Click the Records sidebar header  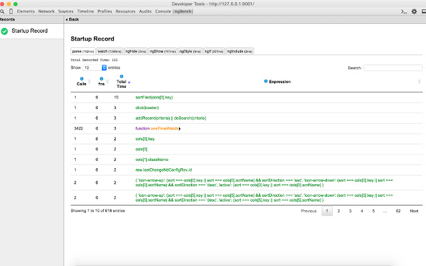pos(7,19)
